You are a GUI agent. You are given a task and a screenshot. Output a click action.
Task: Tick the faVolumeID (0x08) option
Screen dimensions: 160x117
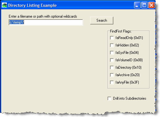click(112, 60)
